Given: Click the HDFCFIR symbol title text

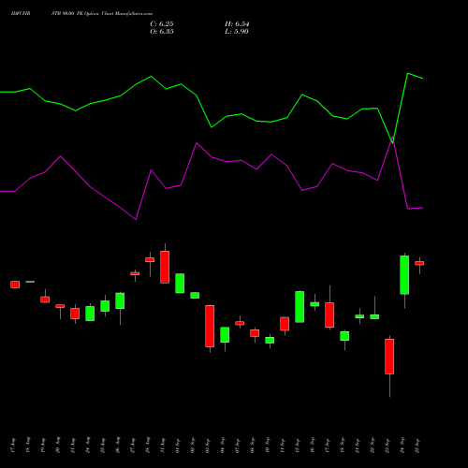Looking at the screenshot, I should tap(21, 14).
